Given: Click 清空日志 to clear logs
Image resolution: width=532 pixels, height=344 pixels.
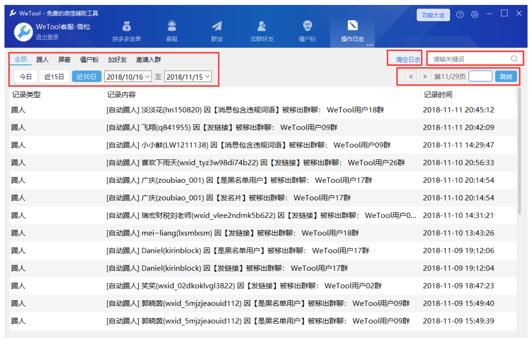Looking at the screenshot, I should tap(408, 60).
